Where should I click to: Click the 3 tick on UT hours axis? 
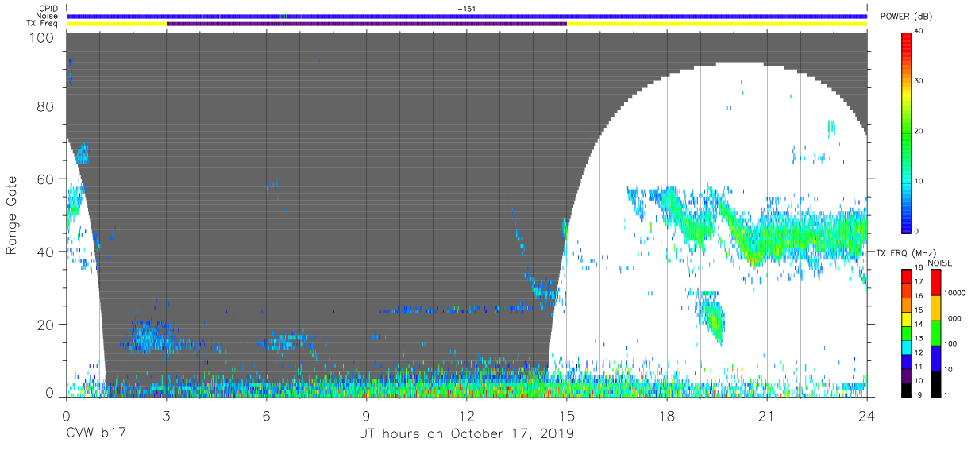click(x=166, y=415)
